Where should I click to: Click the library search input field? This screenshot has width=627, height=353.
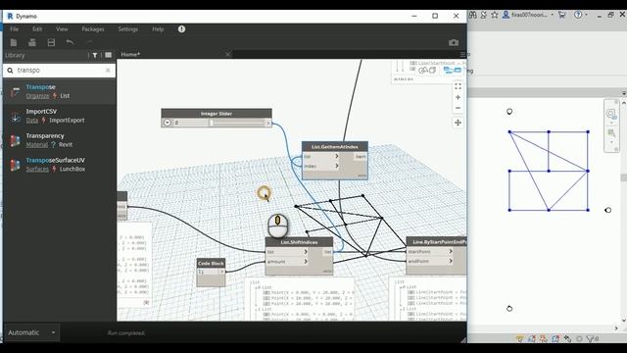point(60,71)
